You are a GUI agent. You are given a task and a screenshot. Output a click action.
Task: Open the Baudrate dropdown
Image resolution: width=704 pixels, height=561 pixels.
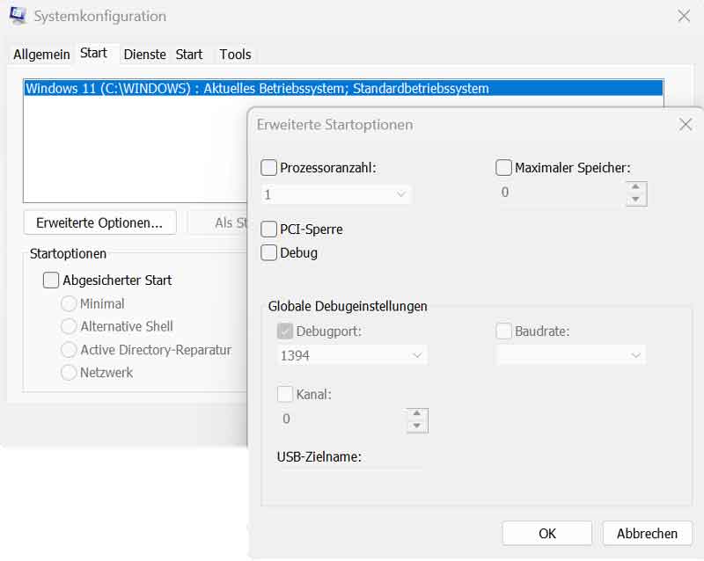pyautogui.click(x=570, y=355)
